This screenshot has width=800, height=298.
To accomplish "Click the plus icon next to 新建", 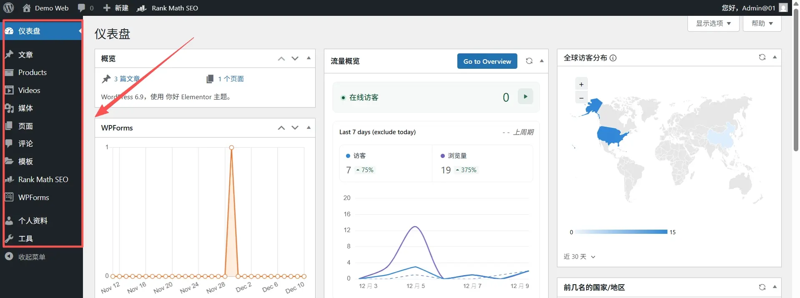I will (x=107, y=8).
